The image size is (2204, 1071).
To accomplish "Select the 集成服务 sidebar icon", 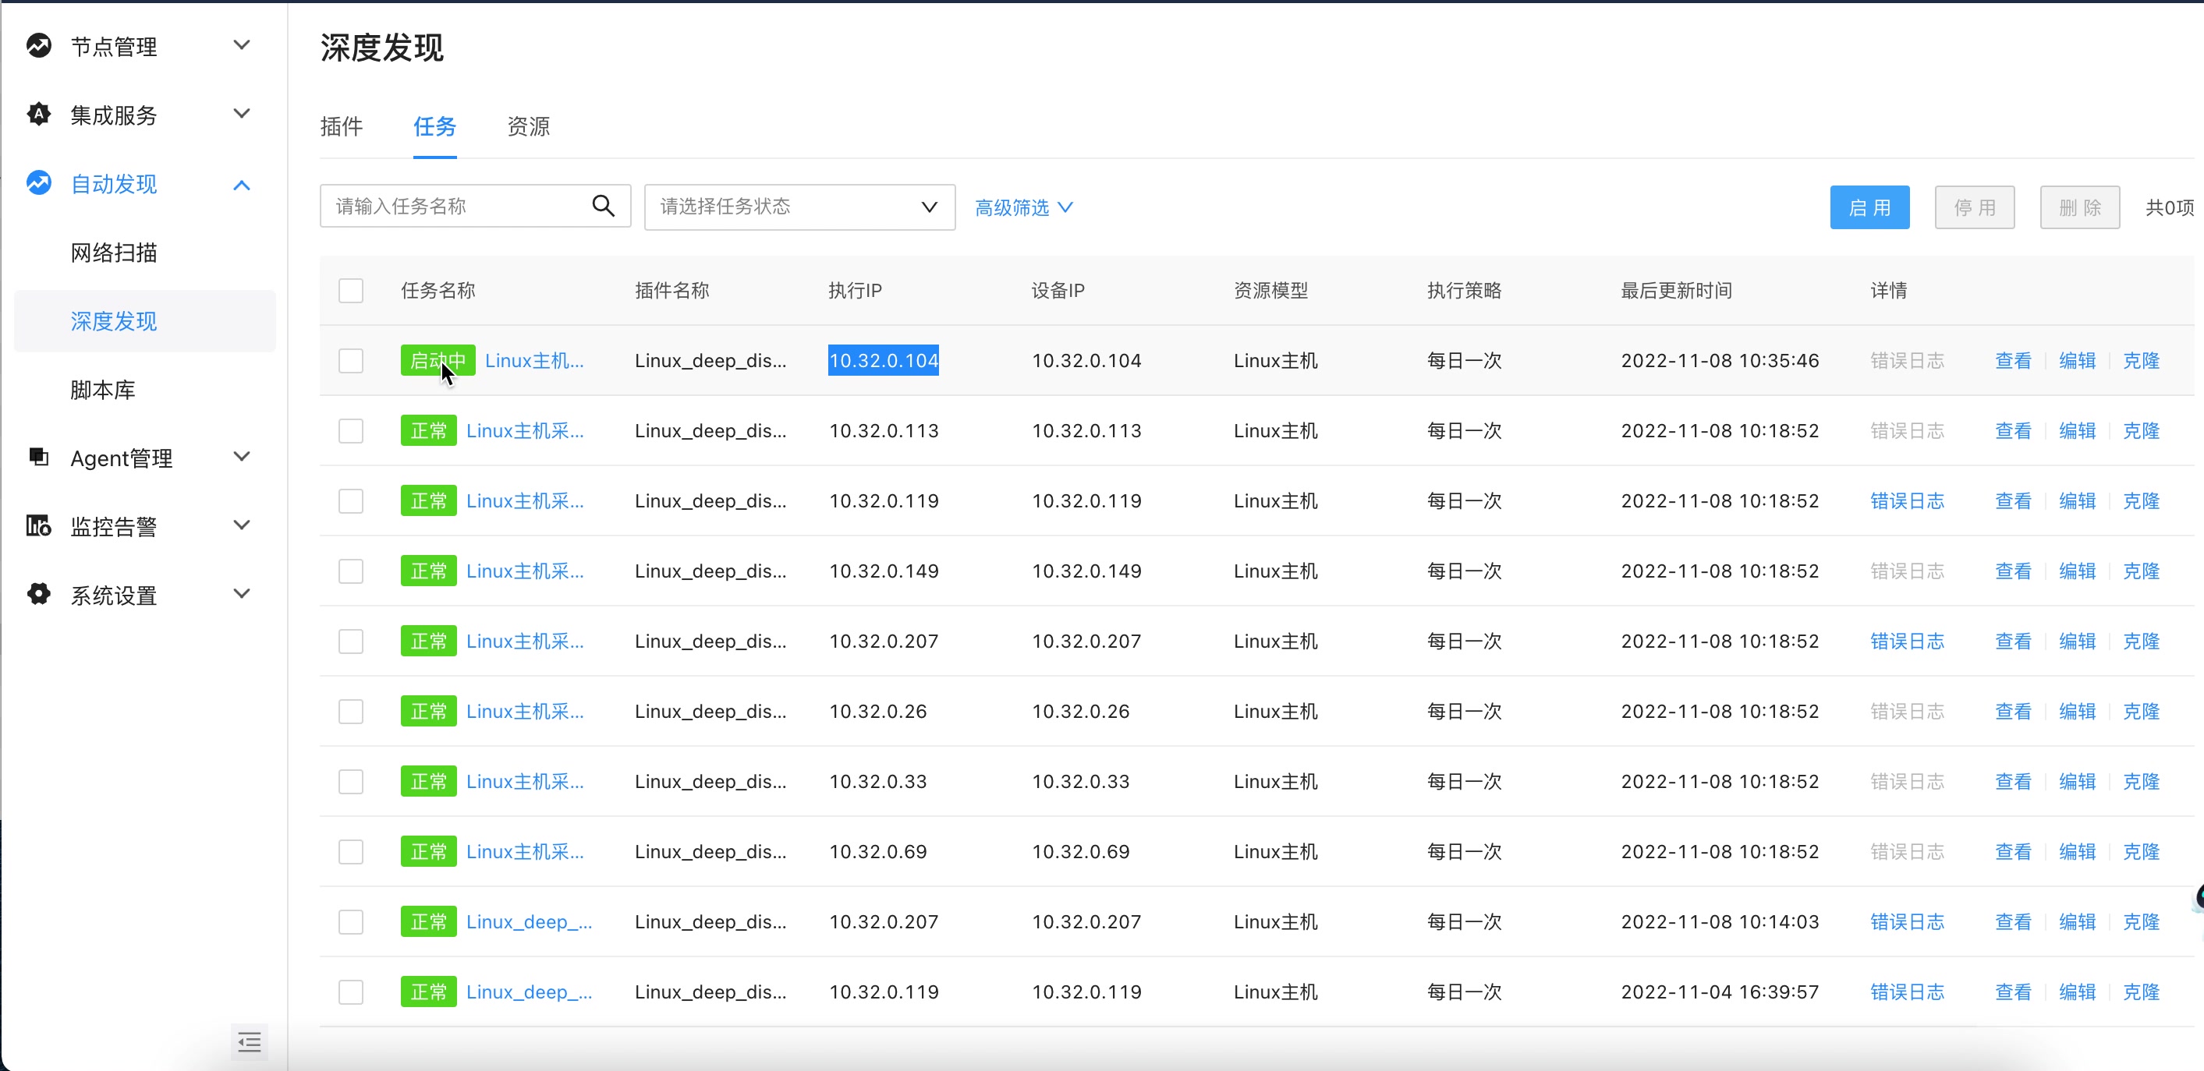I will coord(38,114).
